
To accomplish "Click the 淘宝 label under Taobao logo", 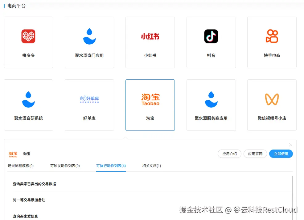I will click(150, 118).
